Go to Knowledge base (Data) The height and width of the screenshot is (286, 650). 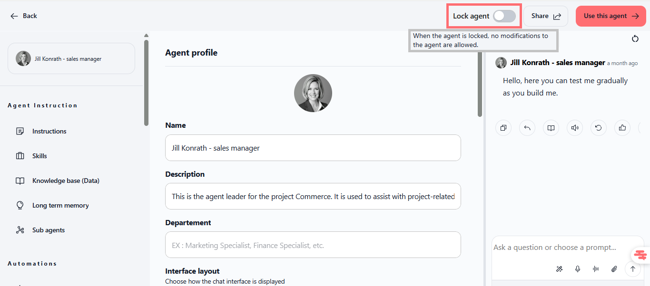click(x=66, y=181)
